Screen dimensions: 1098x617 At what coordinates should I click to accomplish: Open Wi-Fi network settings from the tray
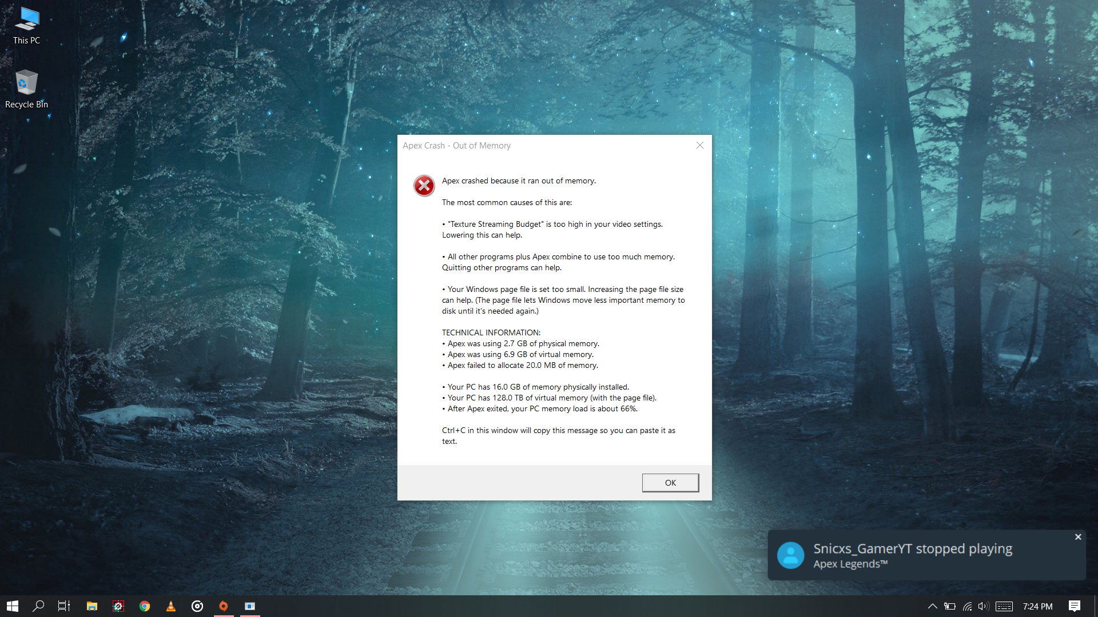pyautogui.click(x=967, y=606)
